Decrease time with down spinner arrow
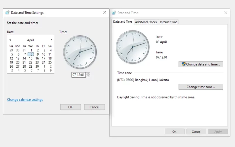This screenshot has height=147, width=235. (x=88, y=76)
